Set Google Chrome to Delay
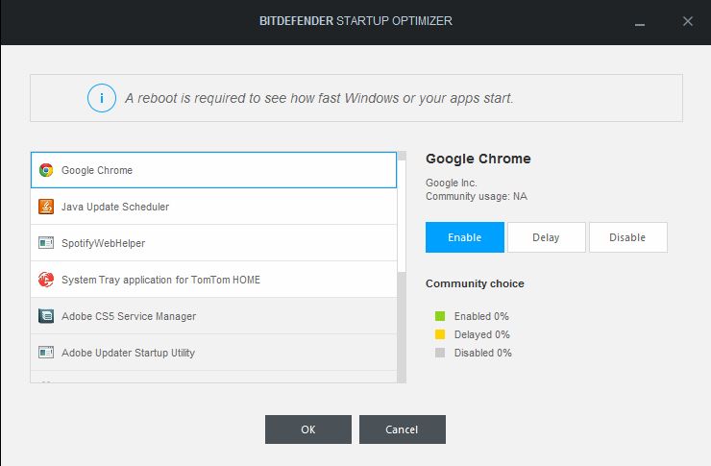This screenshot has width=711, height=466. point(547,237)
